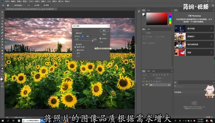
Task: Select the Crop tool
Action: pyautogui.click(x=2, y=24)
